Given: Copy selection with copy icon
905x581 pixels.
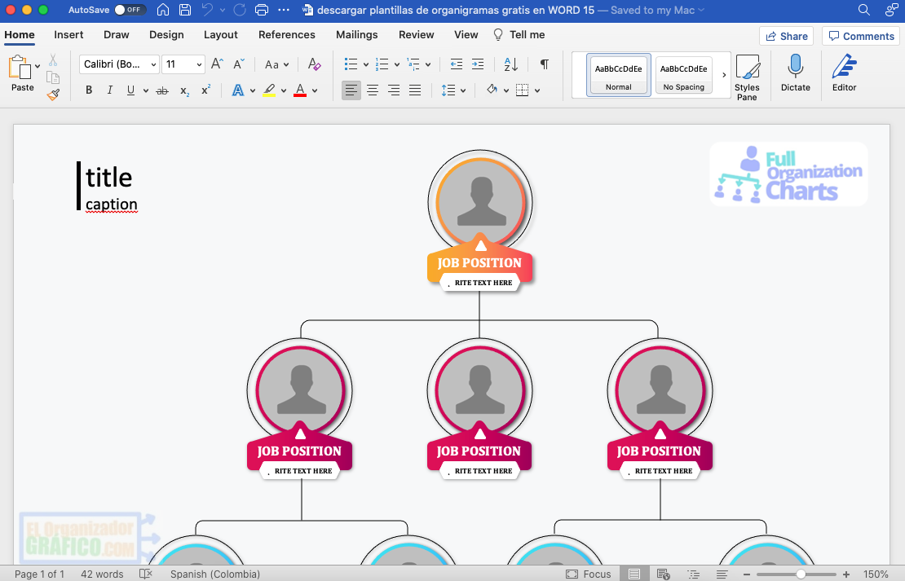Looking at the screenshot, I should 53,77.
